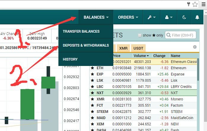Click the Ethereum volume 21960.138

point(142,68)
